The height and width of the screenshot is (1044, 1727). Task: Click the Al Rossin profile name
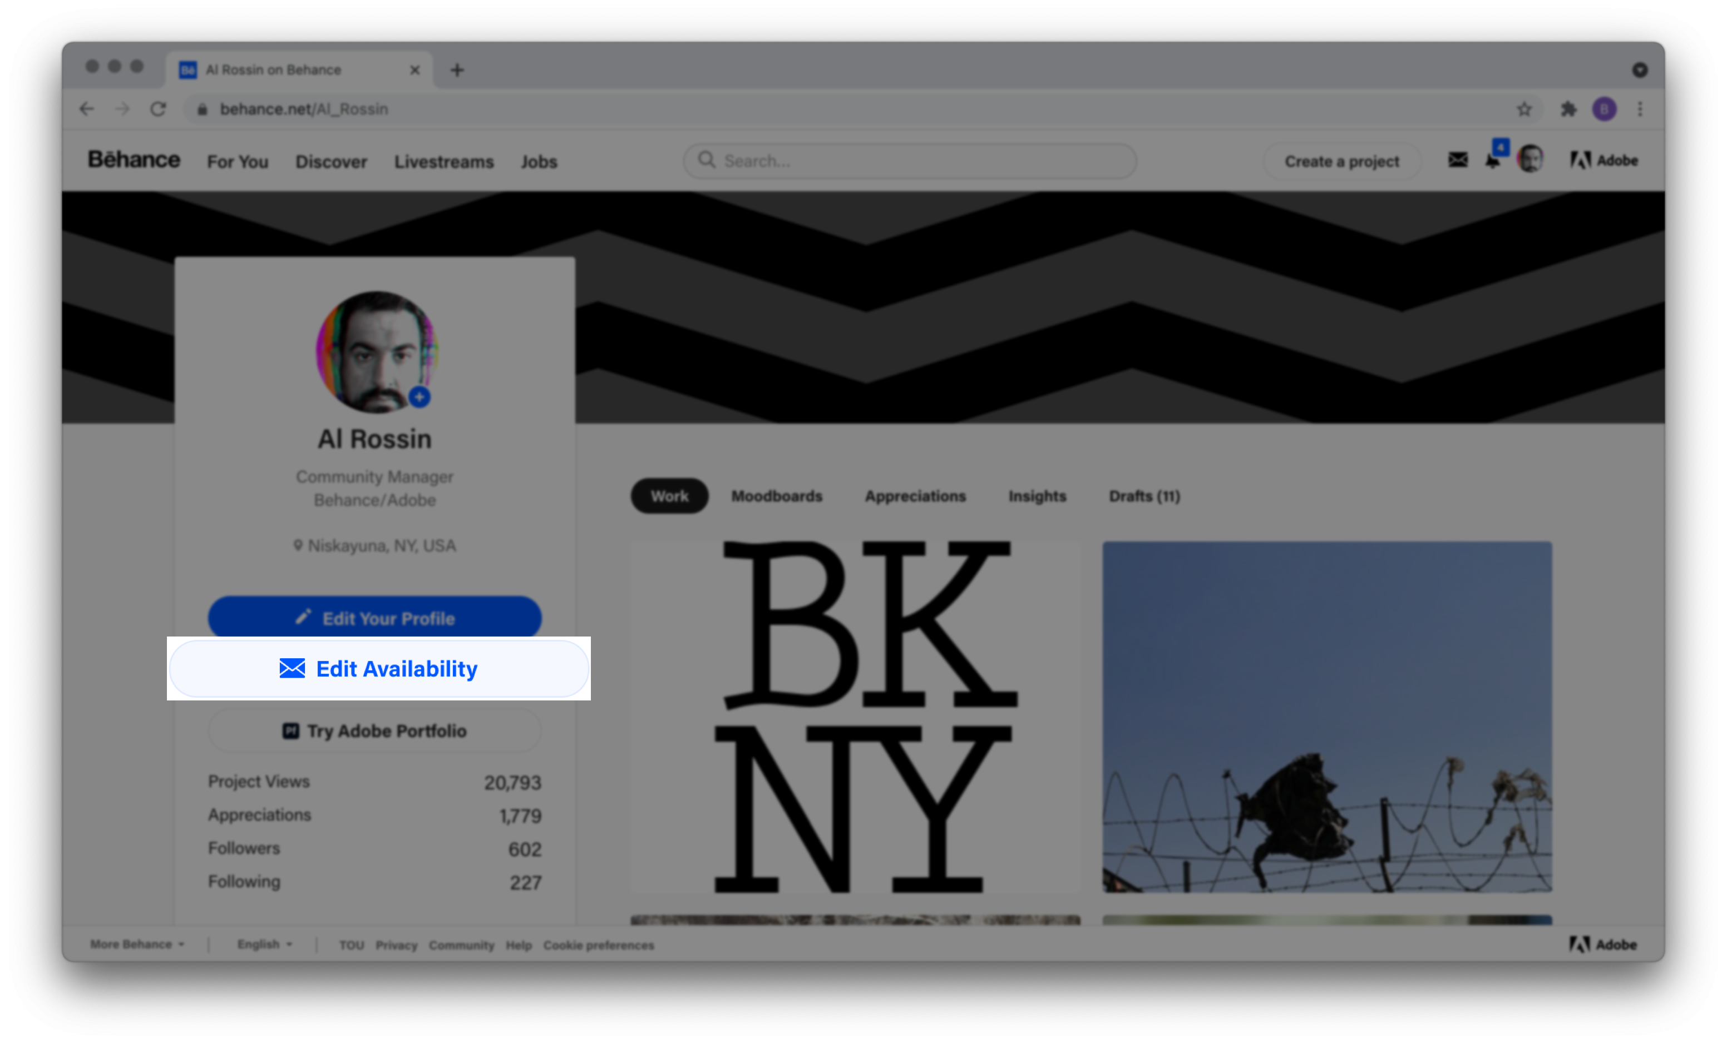pos(374,439)
